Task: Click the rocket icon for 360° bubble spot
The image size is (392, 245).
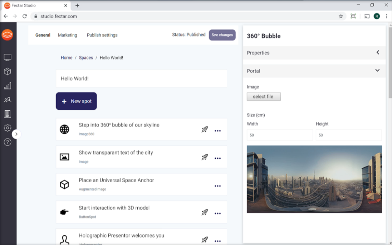Action: pyautogui.click(x=205, y=130)
